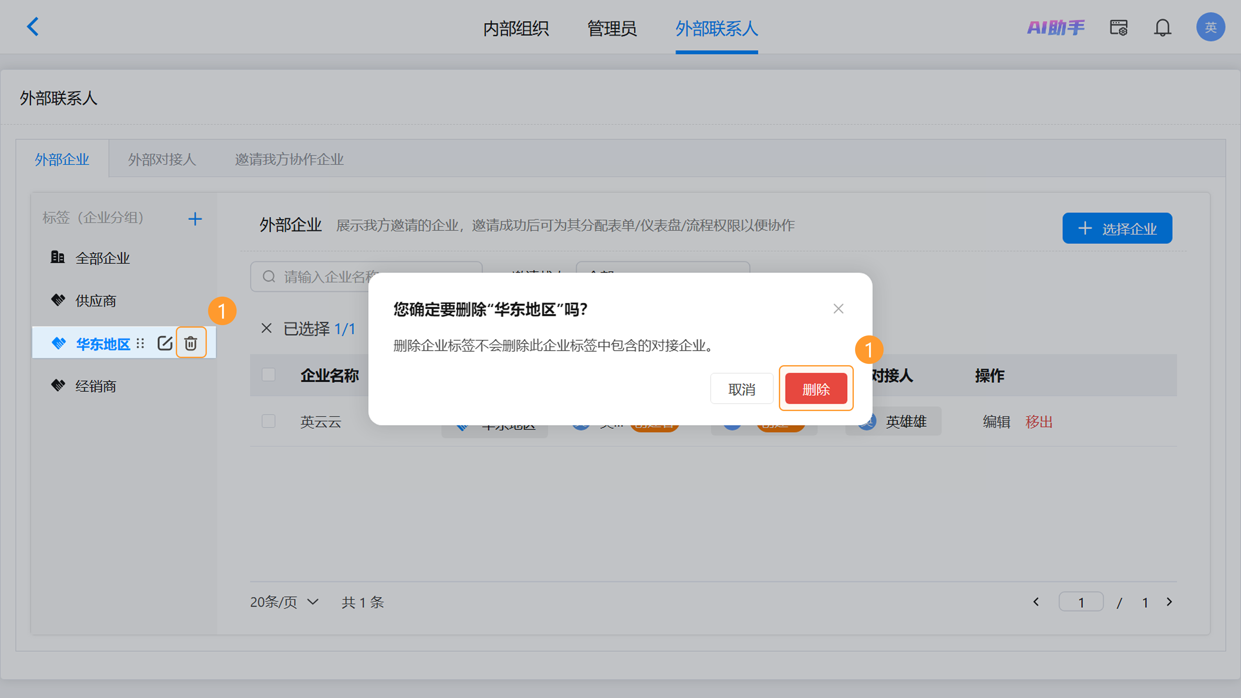The image size is (1241, 698).
Task: Click the 操作 column header
Action: [990, 375]
